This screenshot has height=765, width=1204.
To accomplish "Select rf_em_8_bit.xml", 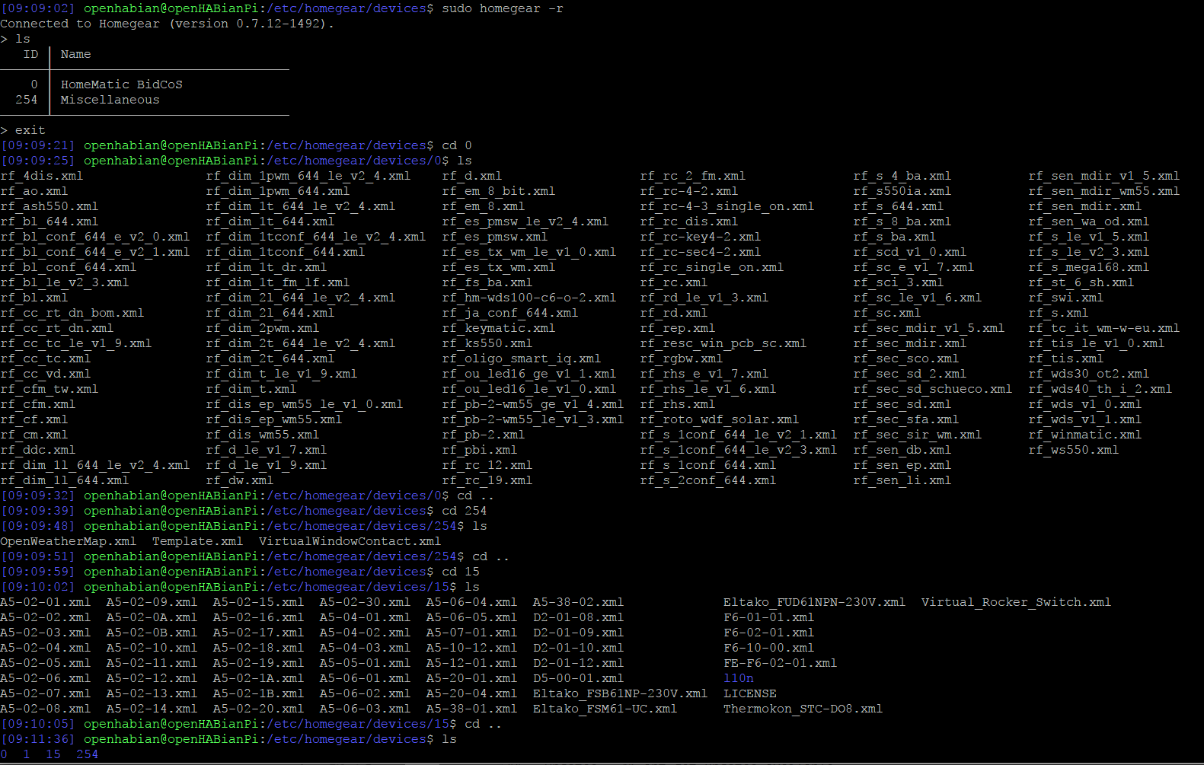I will click(499, 191).
